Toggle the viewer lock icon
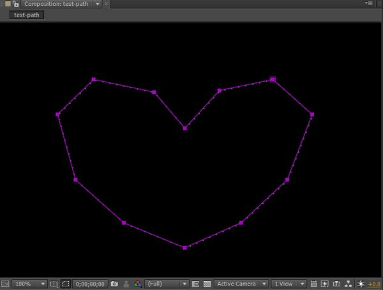The image size is (383, 290). (x=15, y=4)
